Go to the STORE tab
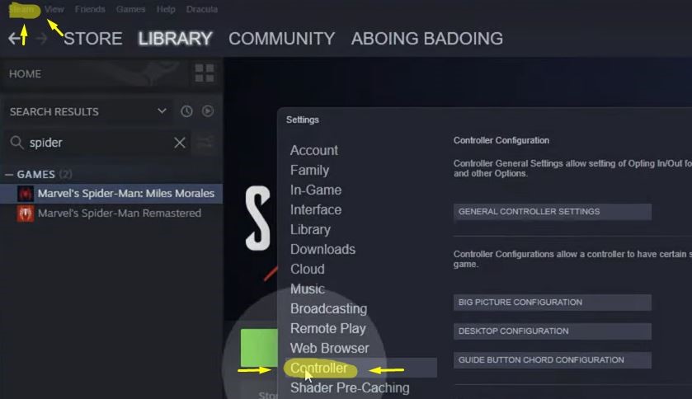 pos(93,39)
